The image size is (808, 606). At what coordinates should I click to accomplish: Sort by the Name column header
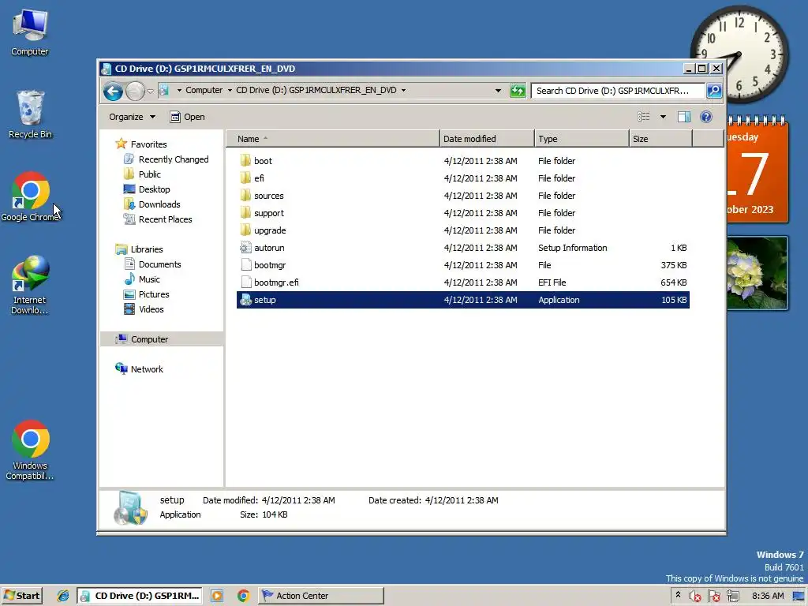333,139
